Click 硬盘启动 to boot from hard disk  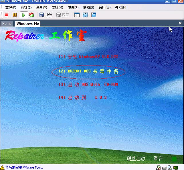click(x=136, y=159)
